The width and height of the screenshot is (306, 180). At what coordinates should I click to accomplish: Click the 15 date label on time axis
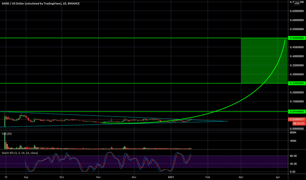tap(6, 177)
